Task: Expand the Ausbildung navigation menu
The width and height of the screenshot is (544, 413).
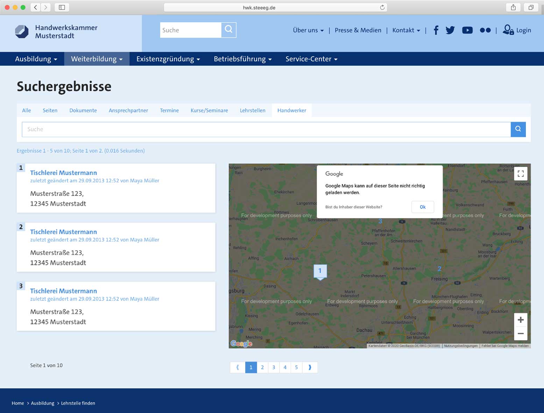Action: (36, 59)
